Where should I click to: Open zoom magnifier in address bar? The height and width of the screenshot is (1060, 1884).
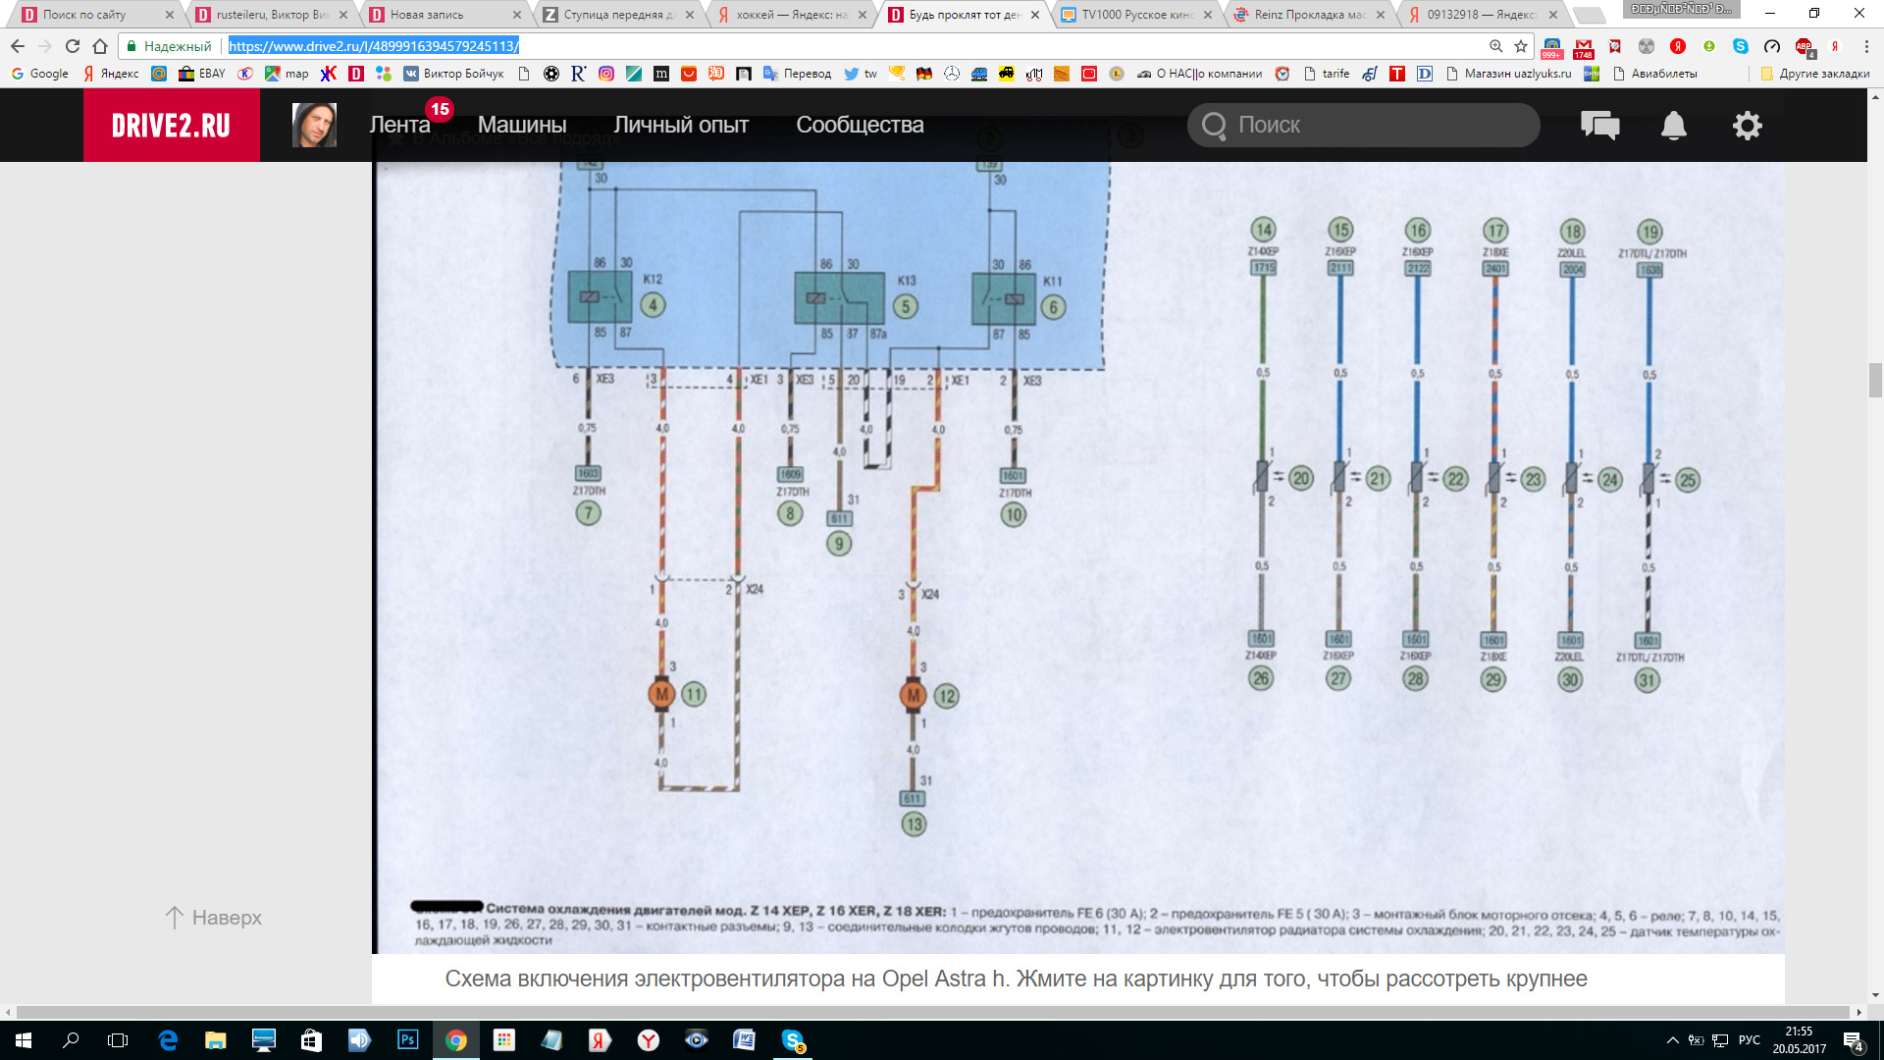point(1495,46)
